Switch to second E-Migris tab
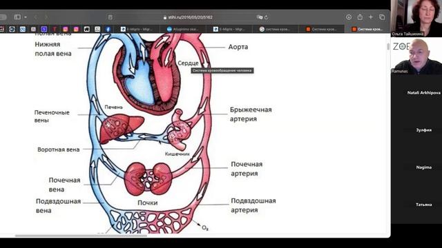442x248 pixels. [x=229, y=29]
